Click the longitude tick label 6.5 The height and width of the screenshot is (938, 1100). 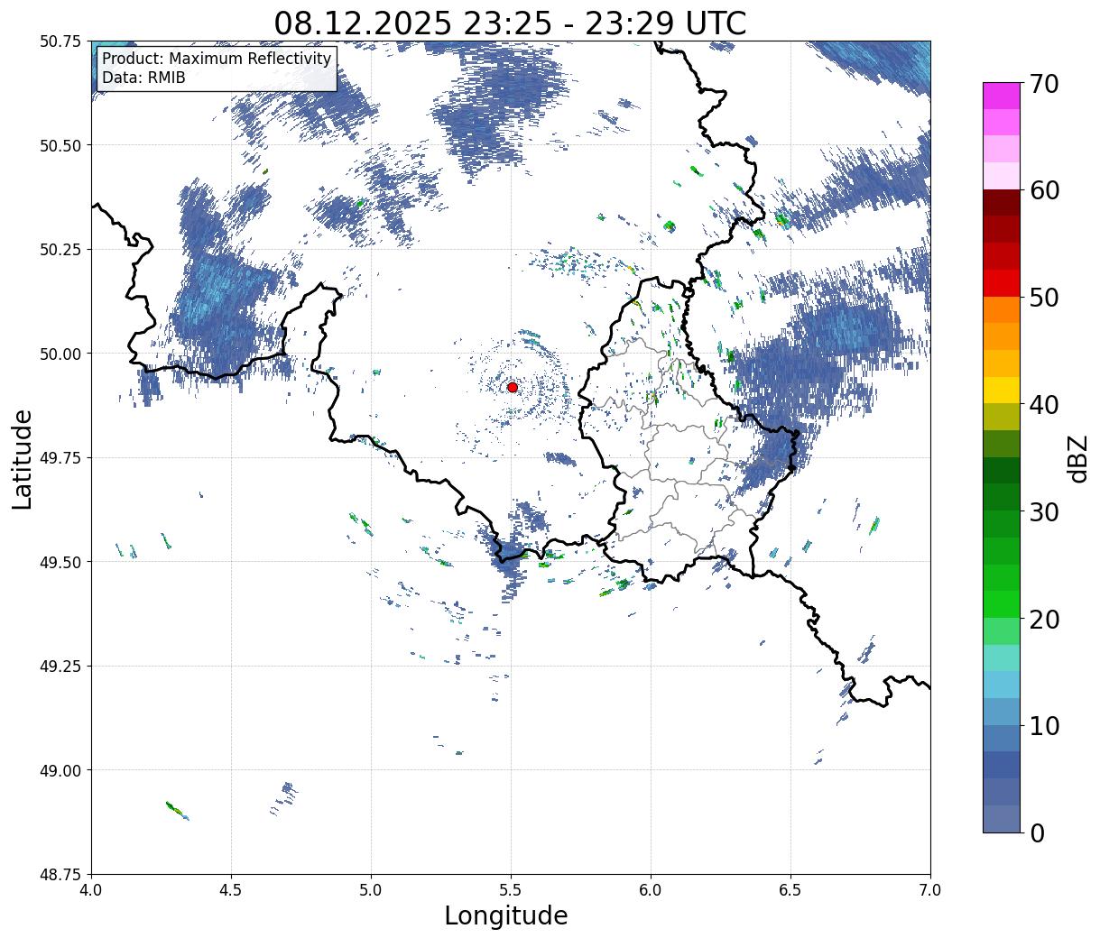[790, 890]
